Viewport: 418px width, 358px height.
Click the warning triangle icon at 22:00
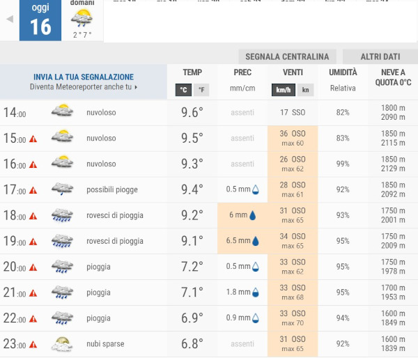(33, 318)
